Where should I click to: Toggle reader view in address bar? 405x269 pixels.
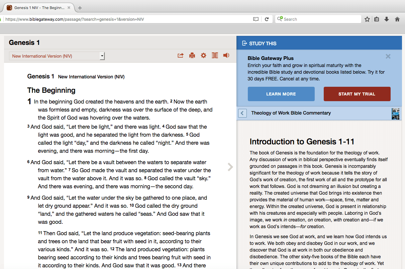pos(256,19)
